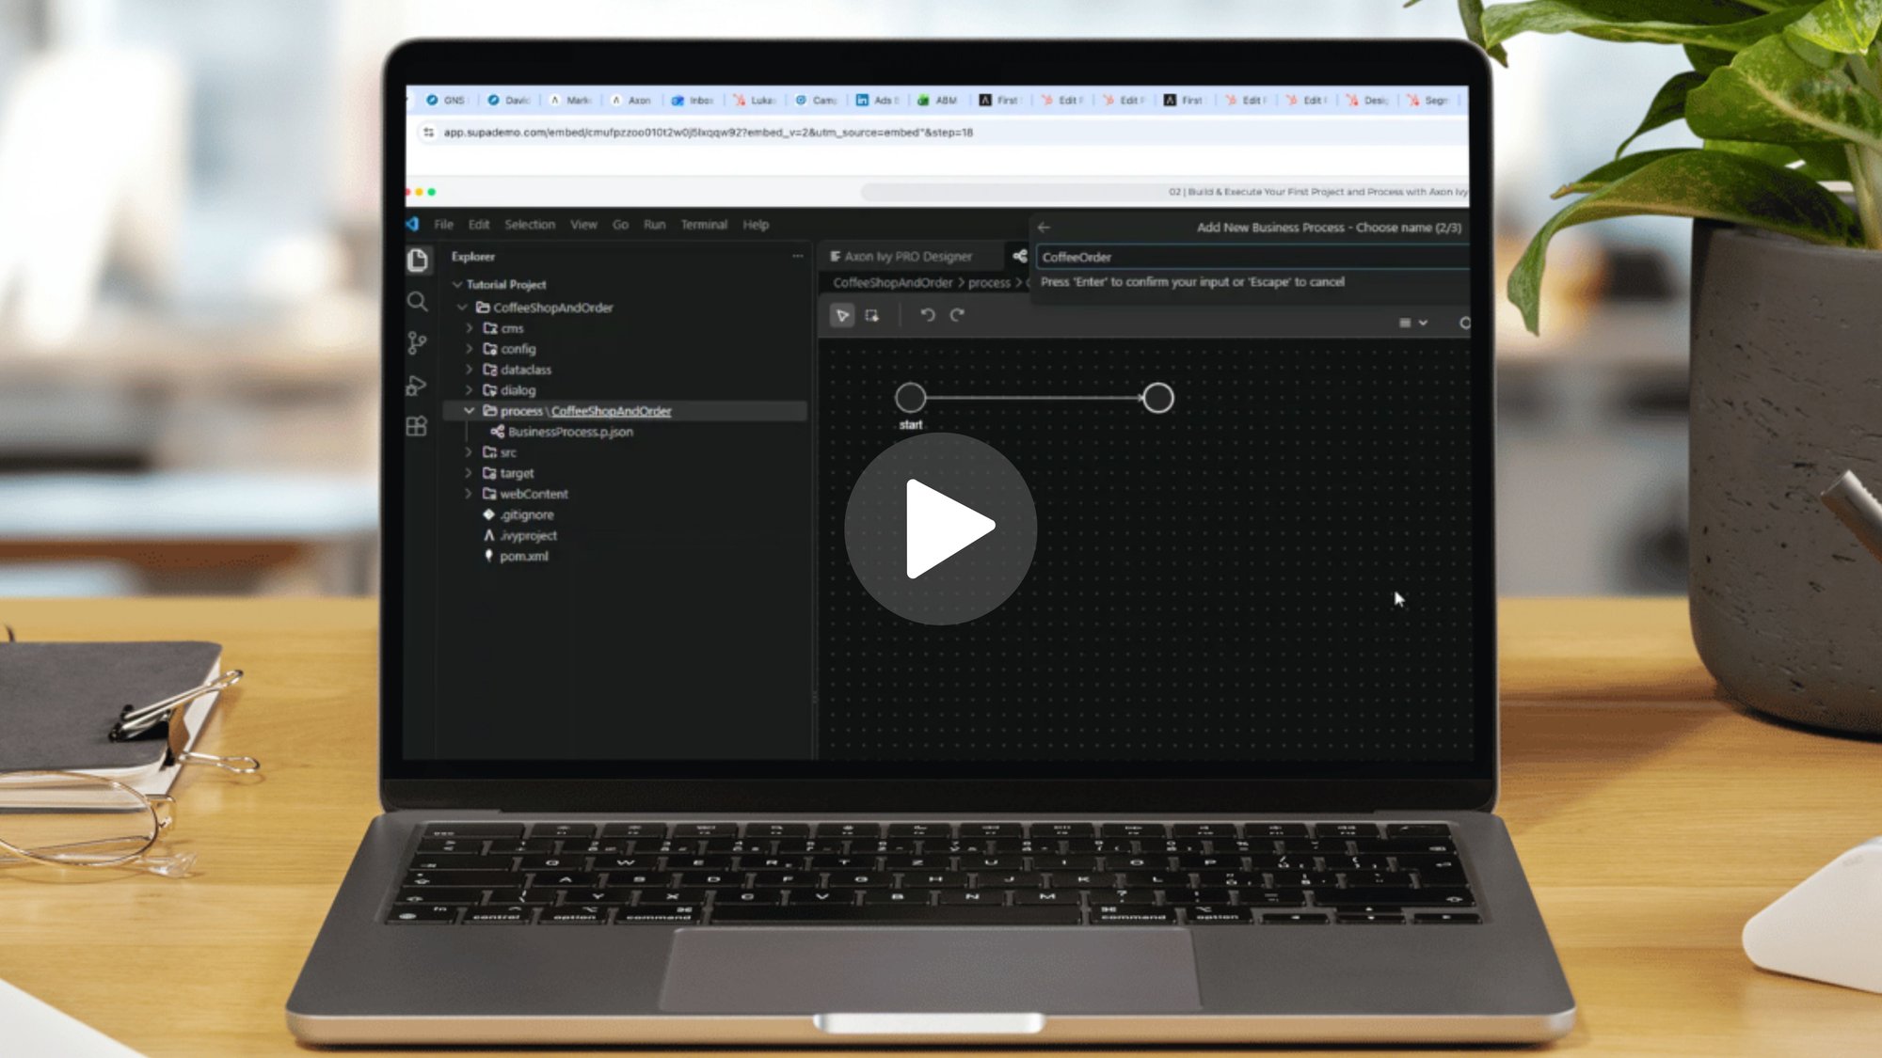This screenshot has height=1058, width=1882.
Task: Activate the marquee multi-select tool
Action: click(x=872, y=316)
